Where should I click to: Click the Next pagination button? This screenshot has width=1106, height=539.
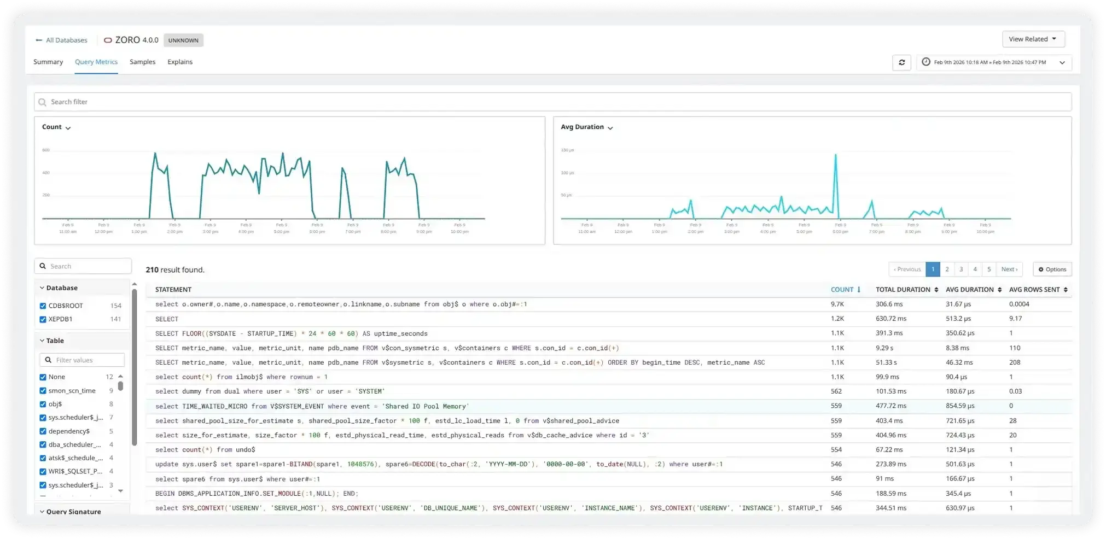[1009, 269]
